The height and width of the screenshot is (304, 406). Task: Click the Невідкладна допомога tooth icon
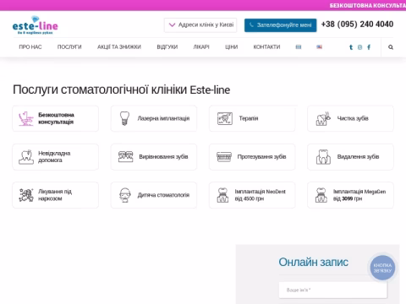[26, 157]
